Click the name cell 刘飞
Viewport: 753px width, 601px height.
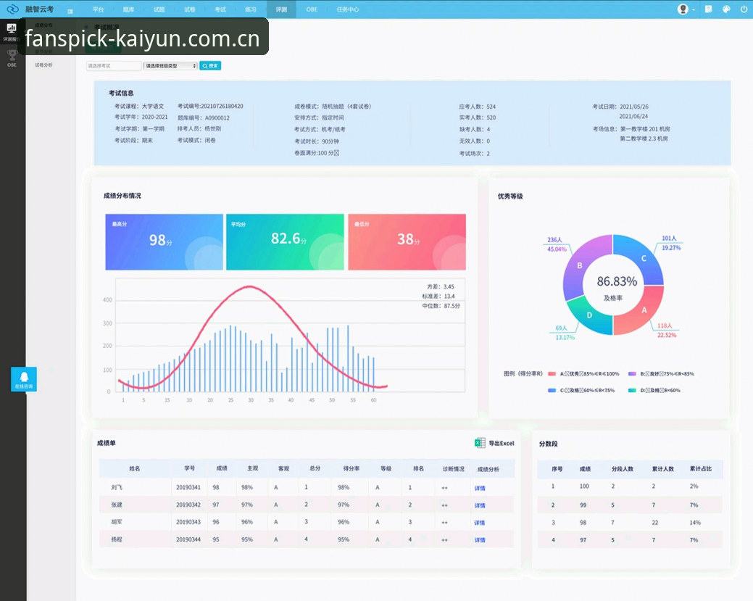click(x=117, y=487)
